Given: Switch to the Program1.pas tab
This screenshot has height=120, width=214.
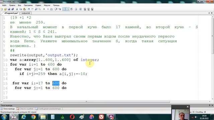Looking at the screenshot, I should 11,13.
